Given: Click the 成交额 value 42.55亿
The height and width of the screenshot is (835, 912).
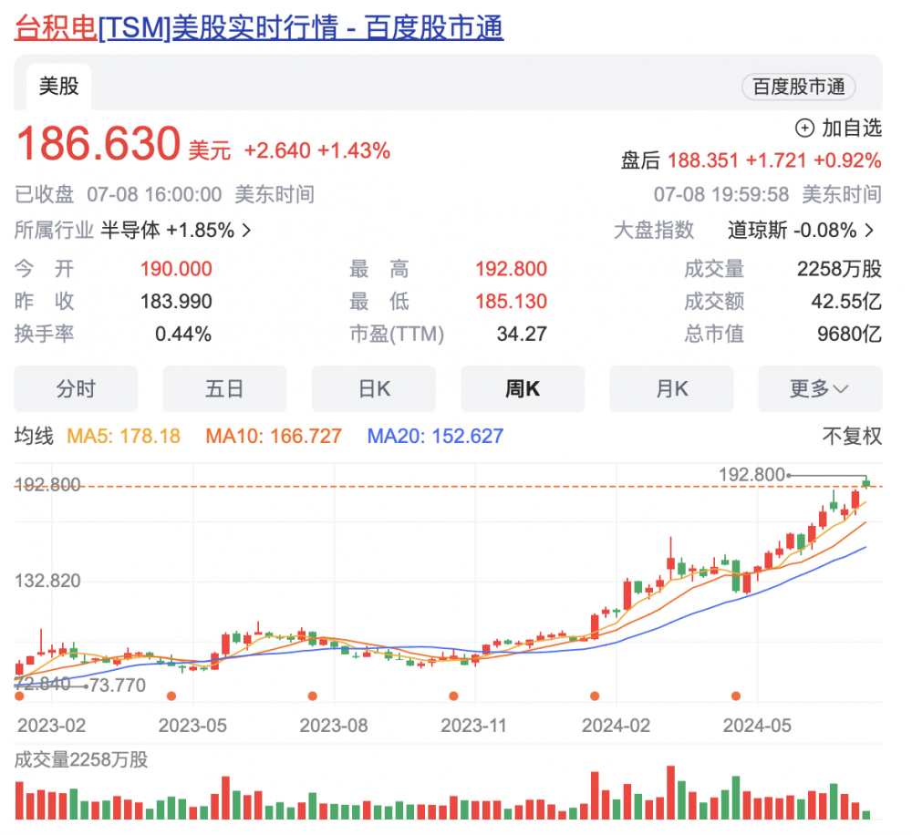Looking at the screenshot, I should (x=846, y=302).
